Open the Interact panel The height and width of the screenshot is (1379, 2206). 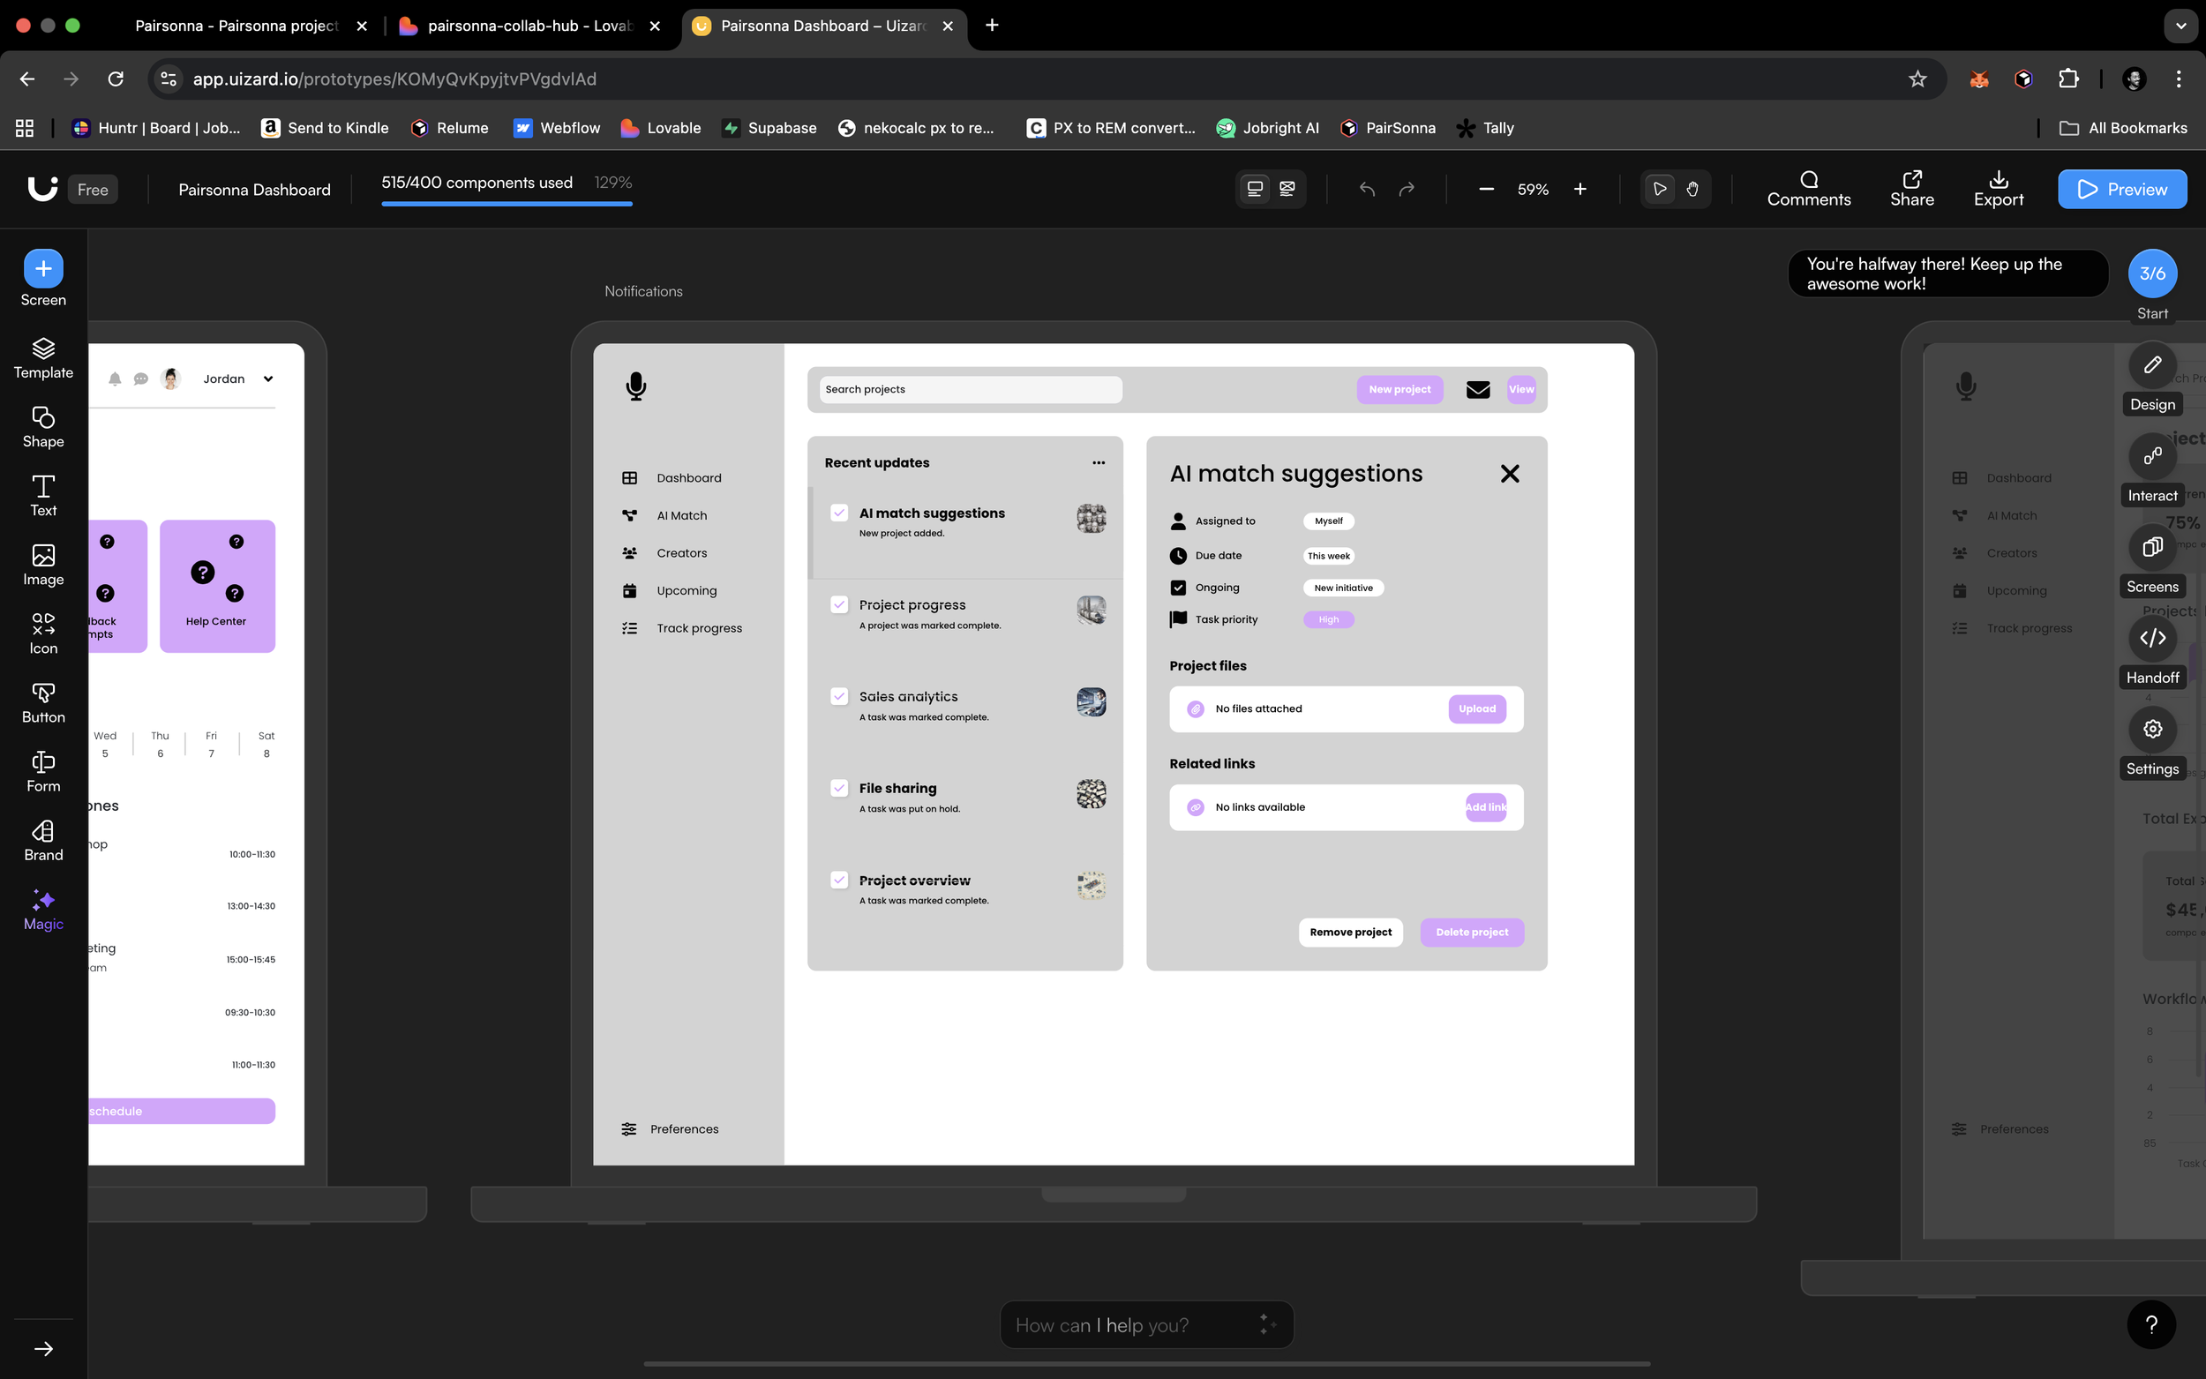pos(2152,456)
